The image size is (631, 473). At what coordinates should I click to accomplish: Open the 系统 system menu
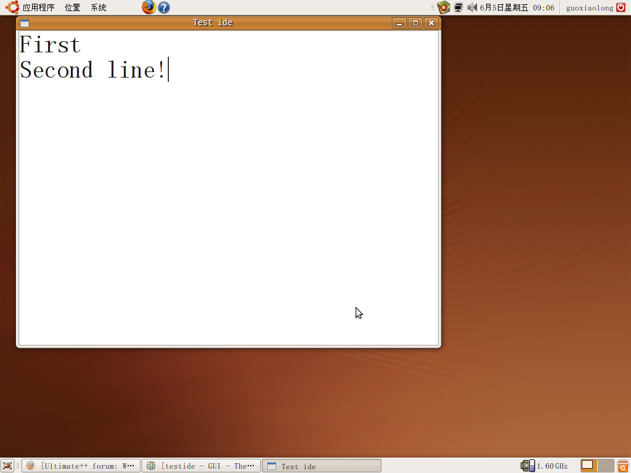coord(99,7)
